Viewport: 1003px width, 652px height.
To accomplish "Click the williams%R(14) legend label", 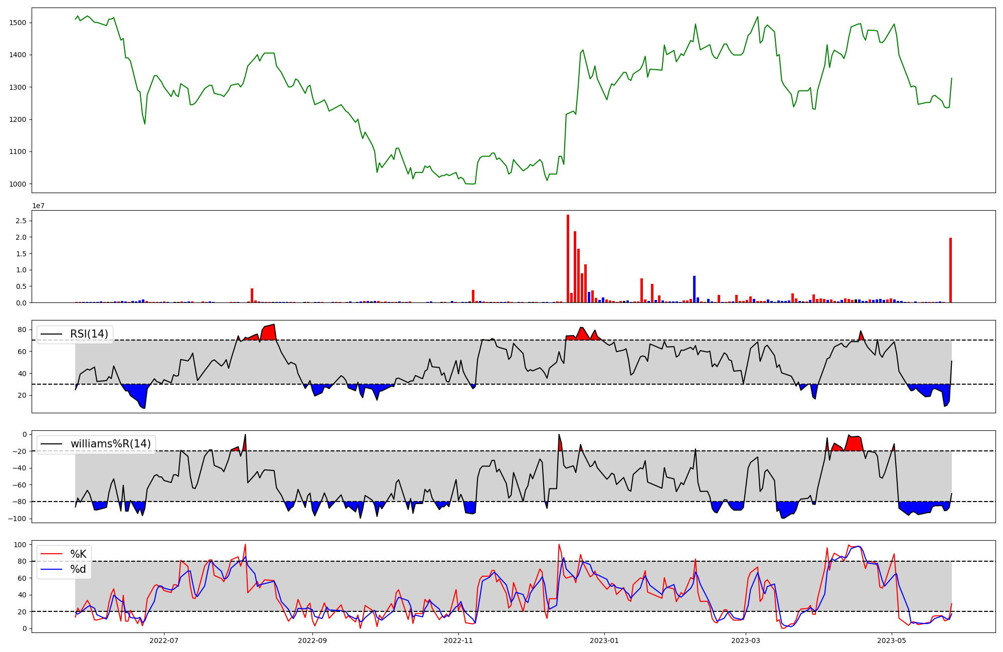I will tap(110, 444).
